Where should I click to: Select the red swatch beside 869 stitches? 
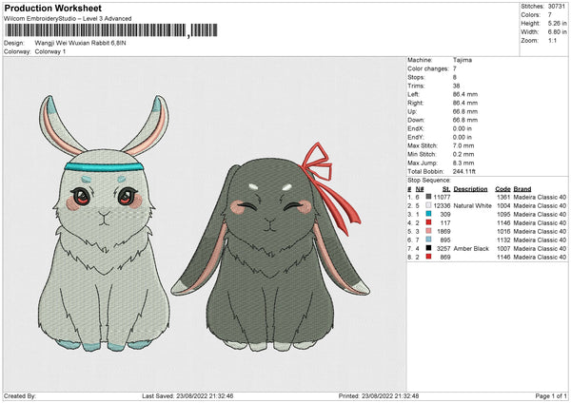[x=428, y=257]
